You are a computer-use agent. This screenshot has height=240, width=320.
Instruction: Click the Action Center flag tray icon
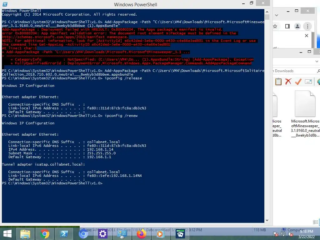(x=276, y=234)
